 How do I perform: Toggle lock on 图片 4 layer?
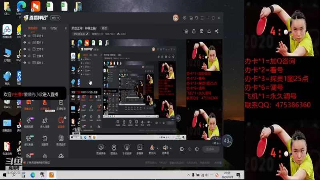coord(29,36)
